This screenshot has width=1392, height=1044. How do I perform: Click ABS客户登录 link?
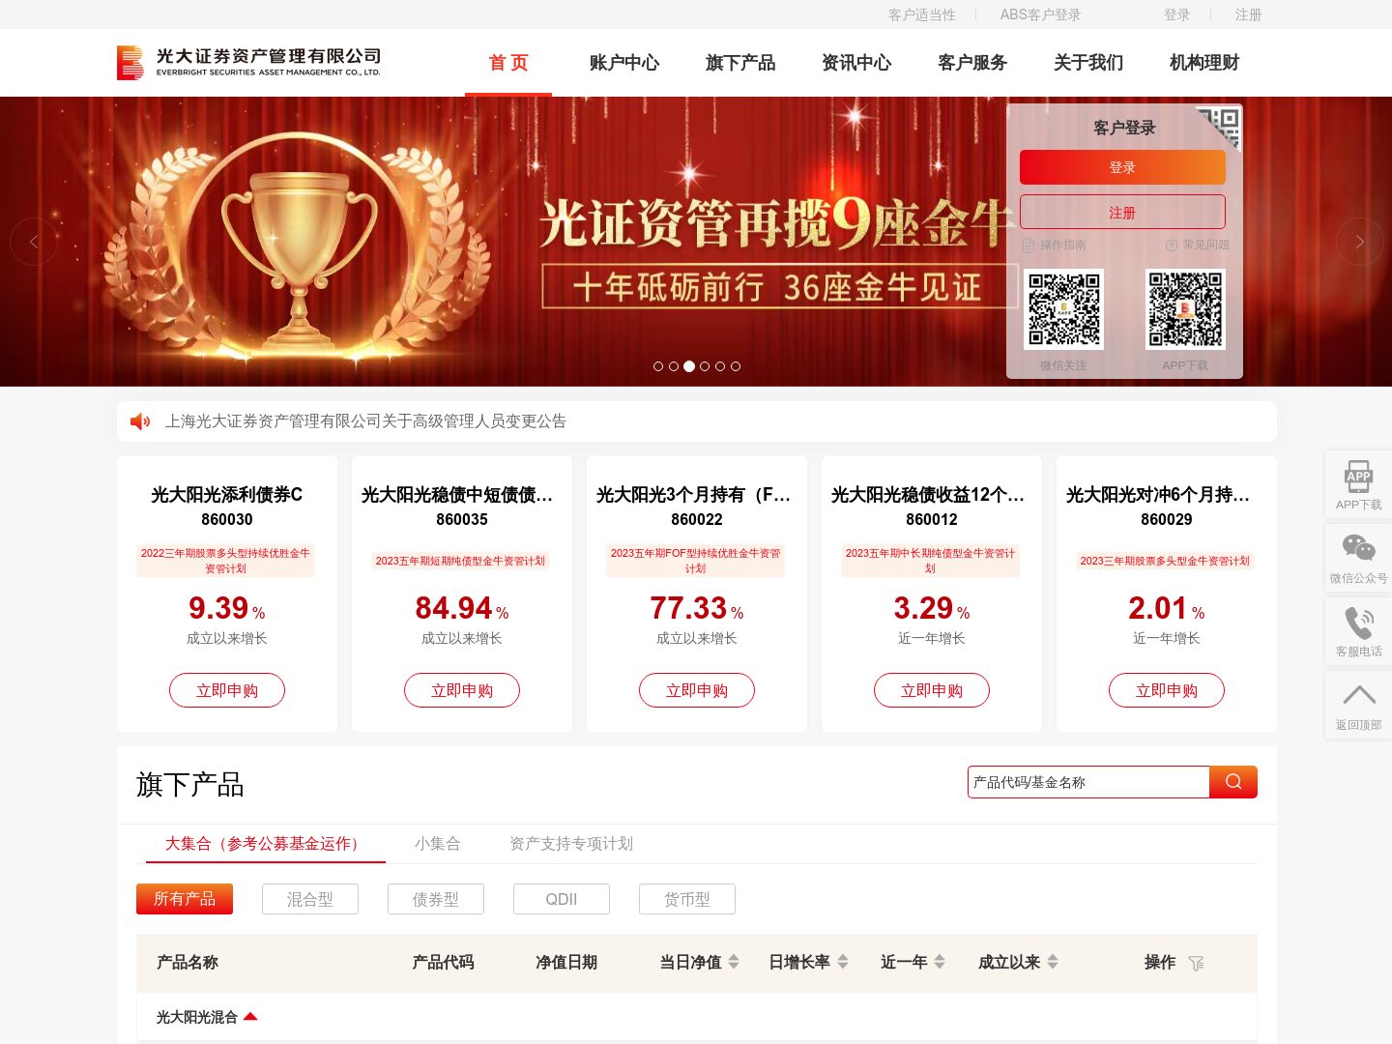pyautogui.click(x=1040, y=14)
